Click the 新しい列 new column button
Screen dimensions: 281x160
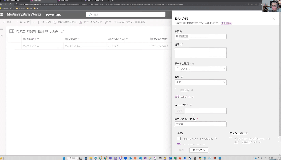[x=44, y=22]
